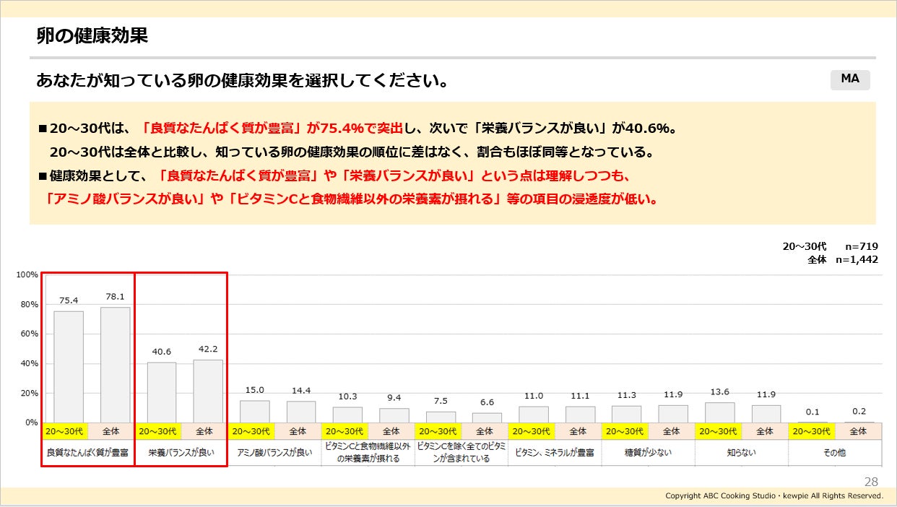Click the category label 栄養バランスが良い below the chart
Screen dimensions: 897x507
pos(181,453)
